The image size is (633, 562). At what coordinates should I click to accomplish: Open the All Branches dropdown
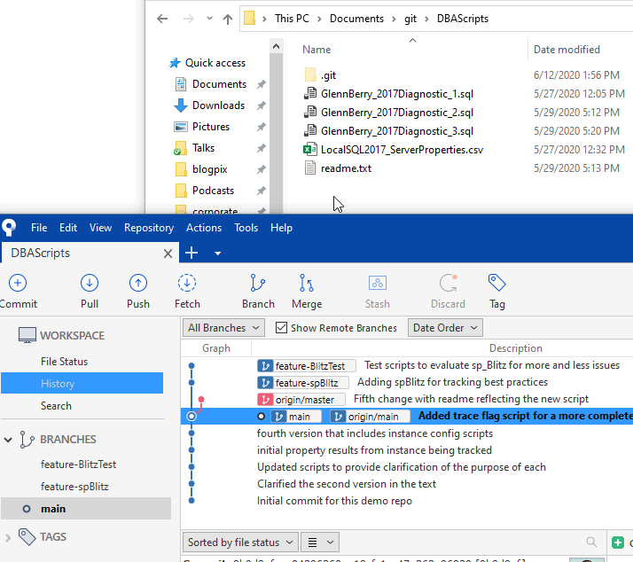tap(223, 327)
